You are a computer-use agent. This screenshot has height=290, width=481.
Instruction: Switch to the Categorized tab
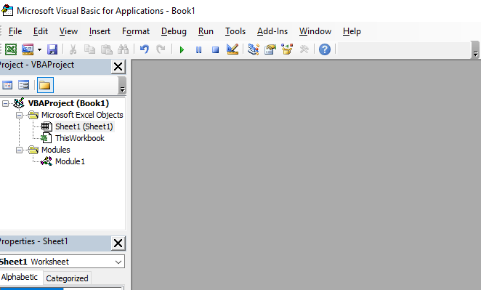[67, 278]
